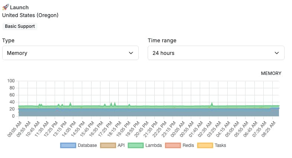292x158 pixels.
Task: Click the rocket icon beside Launch
Action: (x=6, y=7)
